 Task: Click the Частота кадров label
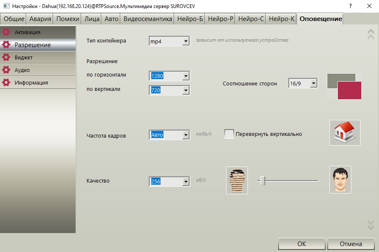106,135
